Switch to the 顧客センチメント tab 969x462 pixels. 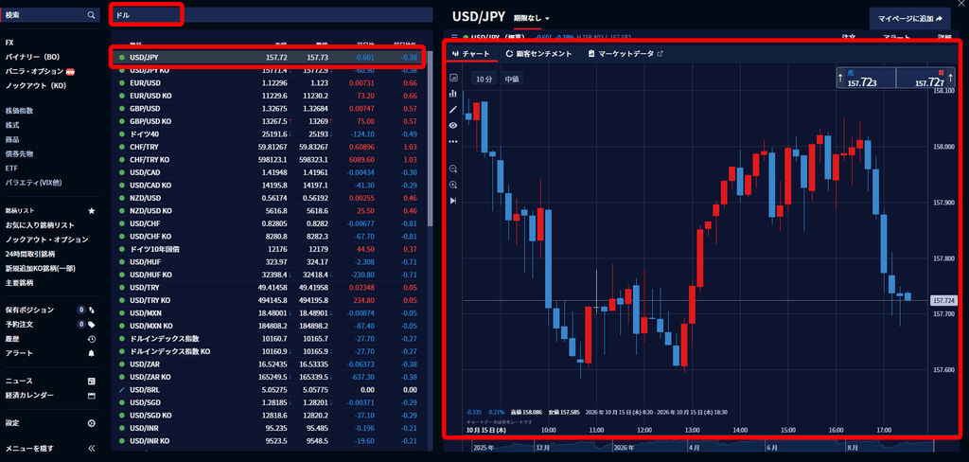point(538,54)
